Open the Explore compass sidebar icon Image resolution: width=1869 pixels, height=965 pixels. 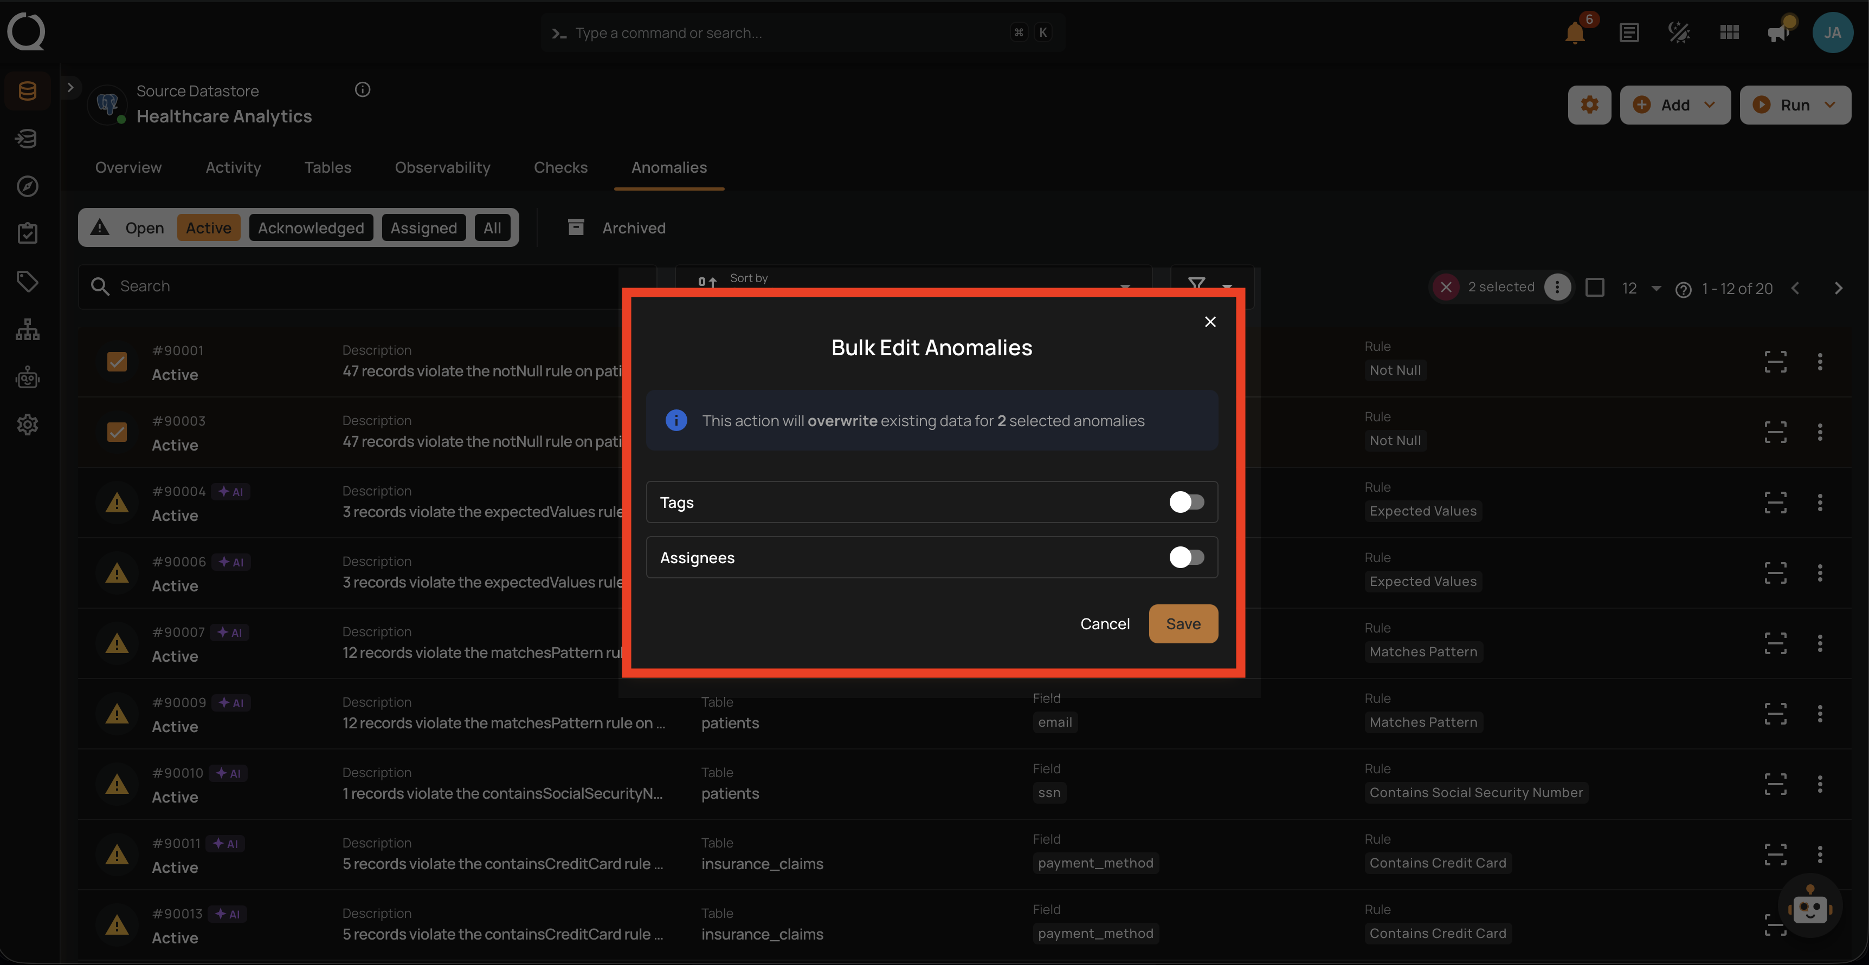click(27, 186)
